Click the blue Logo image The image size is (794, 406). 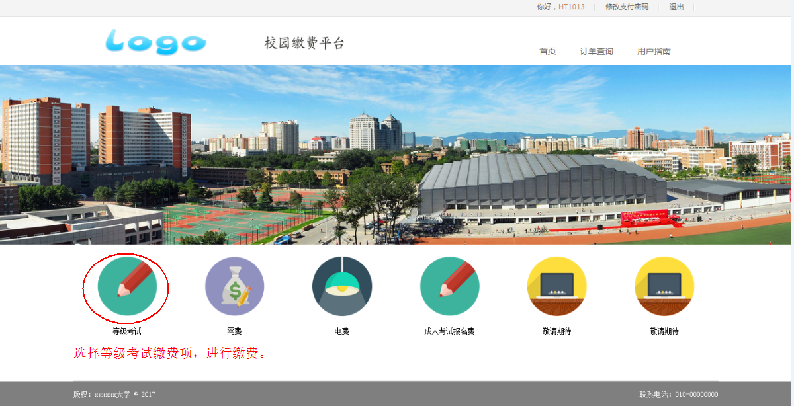point(156,42)
